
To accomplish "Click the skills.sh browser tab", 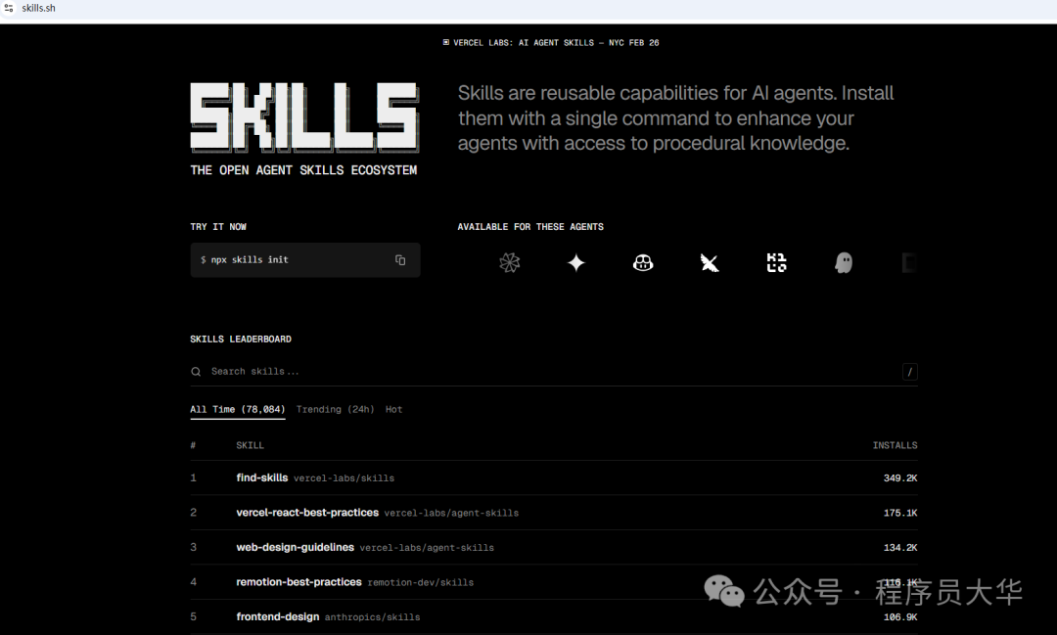I will (x=39, y=8).
